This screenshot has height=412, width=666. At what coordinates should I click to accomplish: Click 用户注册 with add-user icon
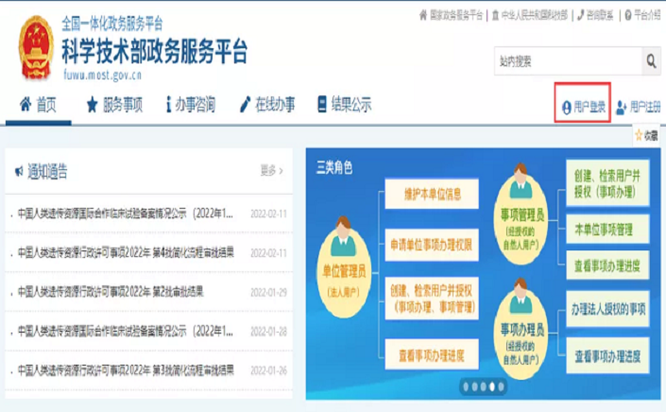(639, 107)
